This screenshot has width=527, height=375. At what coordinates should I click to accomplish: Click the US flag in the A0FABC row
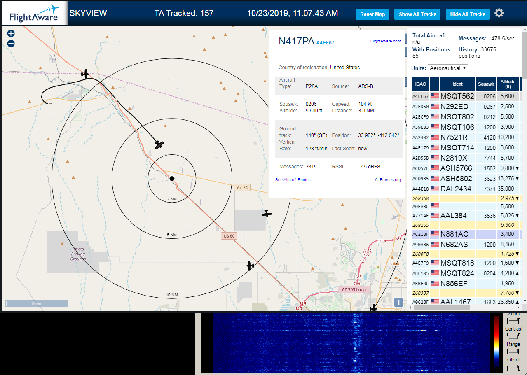[x=435, y=206]
